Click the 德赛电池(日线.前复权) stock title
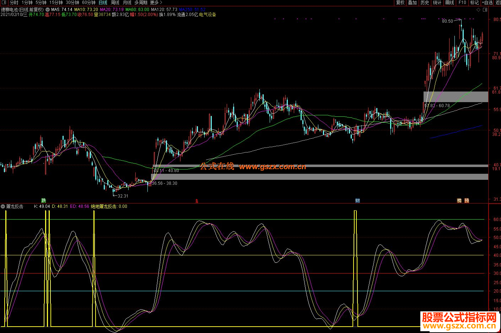Image resolution: width=501 pixels, height=333 pixels. 22,10
